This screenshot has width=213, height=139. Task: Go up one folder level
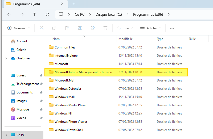35,14
